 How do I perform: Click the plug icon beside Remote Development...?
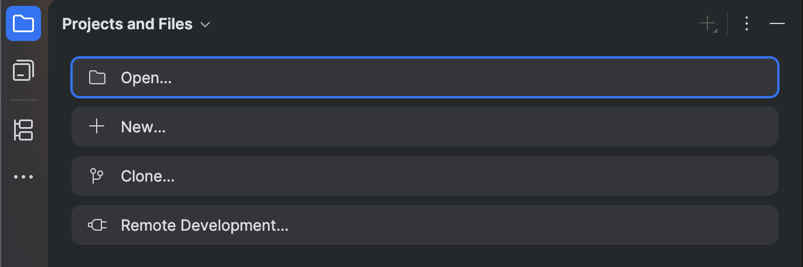click(x=97, y=225)
